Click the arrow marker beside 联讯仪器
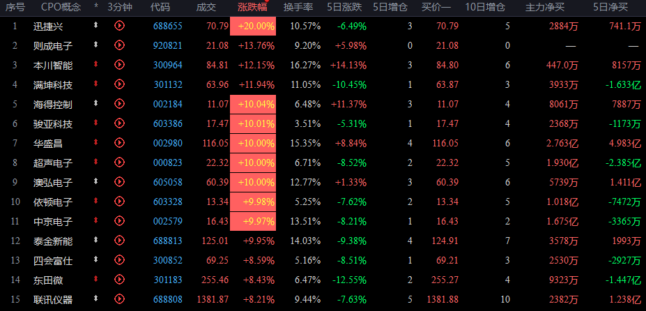This screenshot has width=646, height=311. point(96,298)
